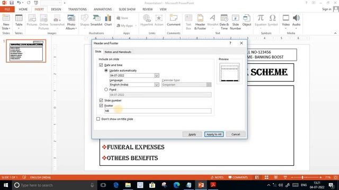339x190 pixels.
Task: Expand the date format dropdown
Action: click(x=157, y=75)
